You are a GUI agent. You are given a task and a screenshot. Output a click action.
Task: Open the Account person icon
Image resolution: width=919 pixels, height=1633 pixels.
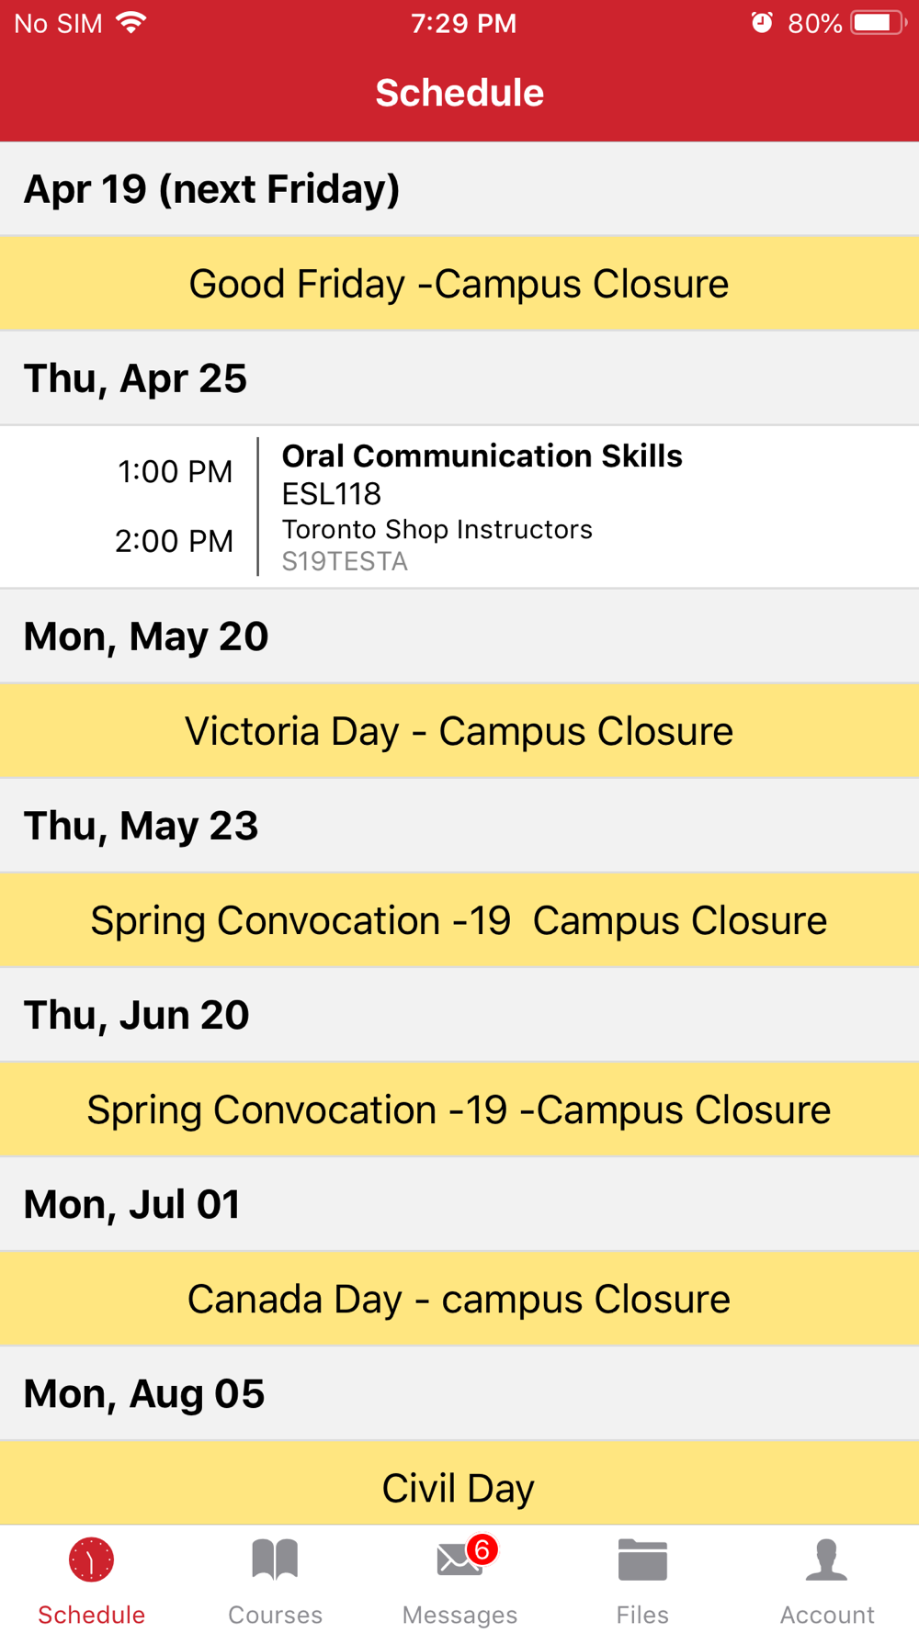[827, 1560]
